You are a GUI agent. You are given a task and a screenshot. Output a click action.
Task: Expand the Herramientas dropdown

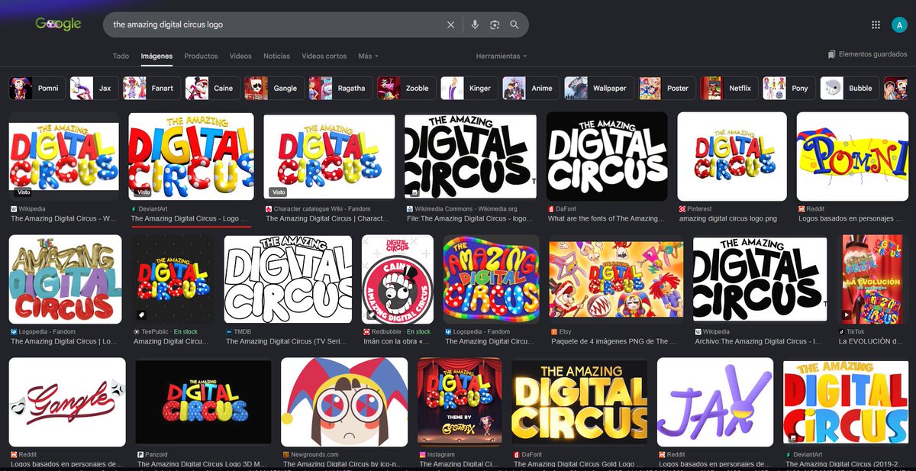coord(501,56)
